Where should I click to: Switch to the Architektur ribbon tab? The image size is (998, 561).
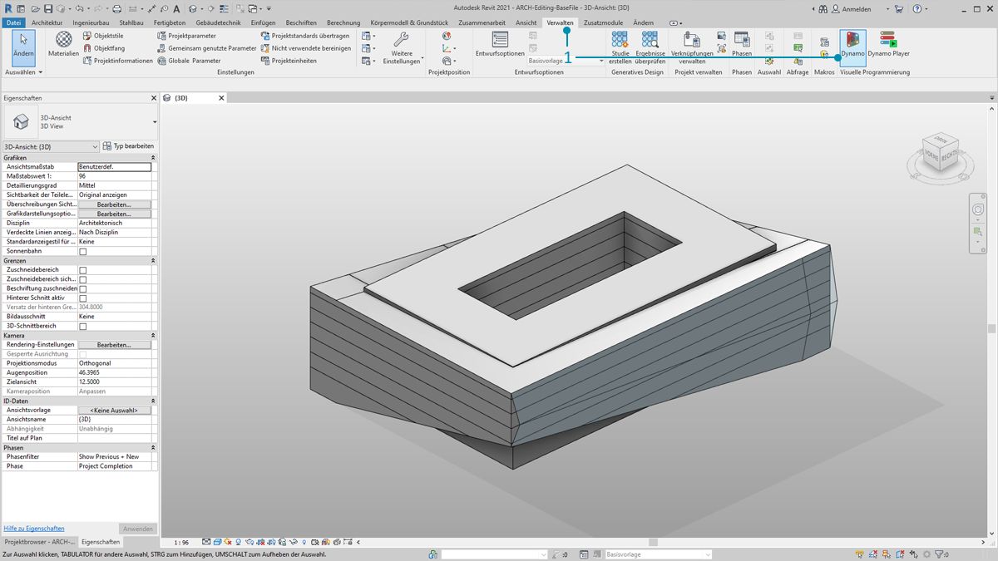pos(47,22)
